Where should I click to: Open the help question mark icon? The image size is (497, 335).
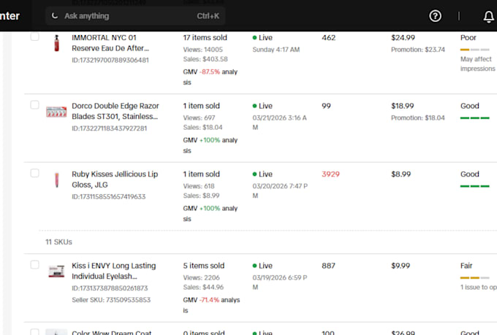[x=435, y=16]
